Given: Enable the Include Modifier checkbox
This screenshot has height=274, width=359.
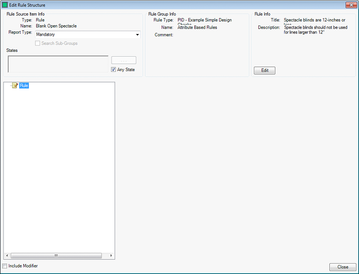Looking at the screenshot, I should [x=5, y=266].
